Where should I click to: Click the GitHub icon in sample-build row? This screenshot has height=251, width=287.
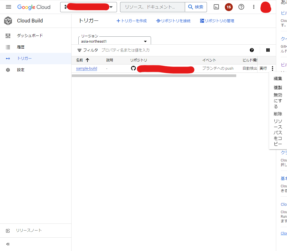click(133, 69)
